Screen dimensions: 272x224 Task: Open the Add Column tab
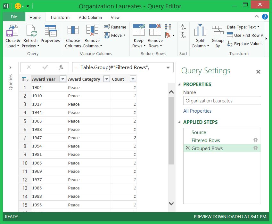click(90, 18)
